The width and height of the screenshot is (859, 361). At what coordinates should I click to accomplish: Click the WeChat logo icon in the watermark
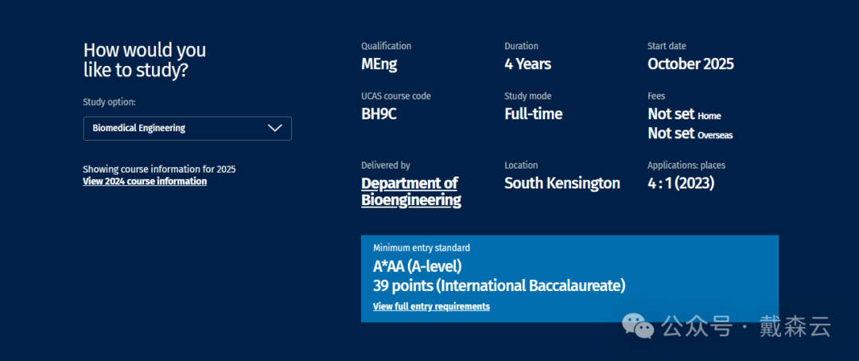coord(639,325)
